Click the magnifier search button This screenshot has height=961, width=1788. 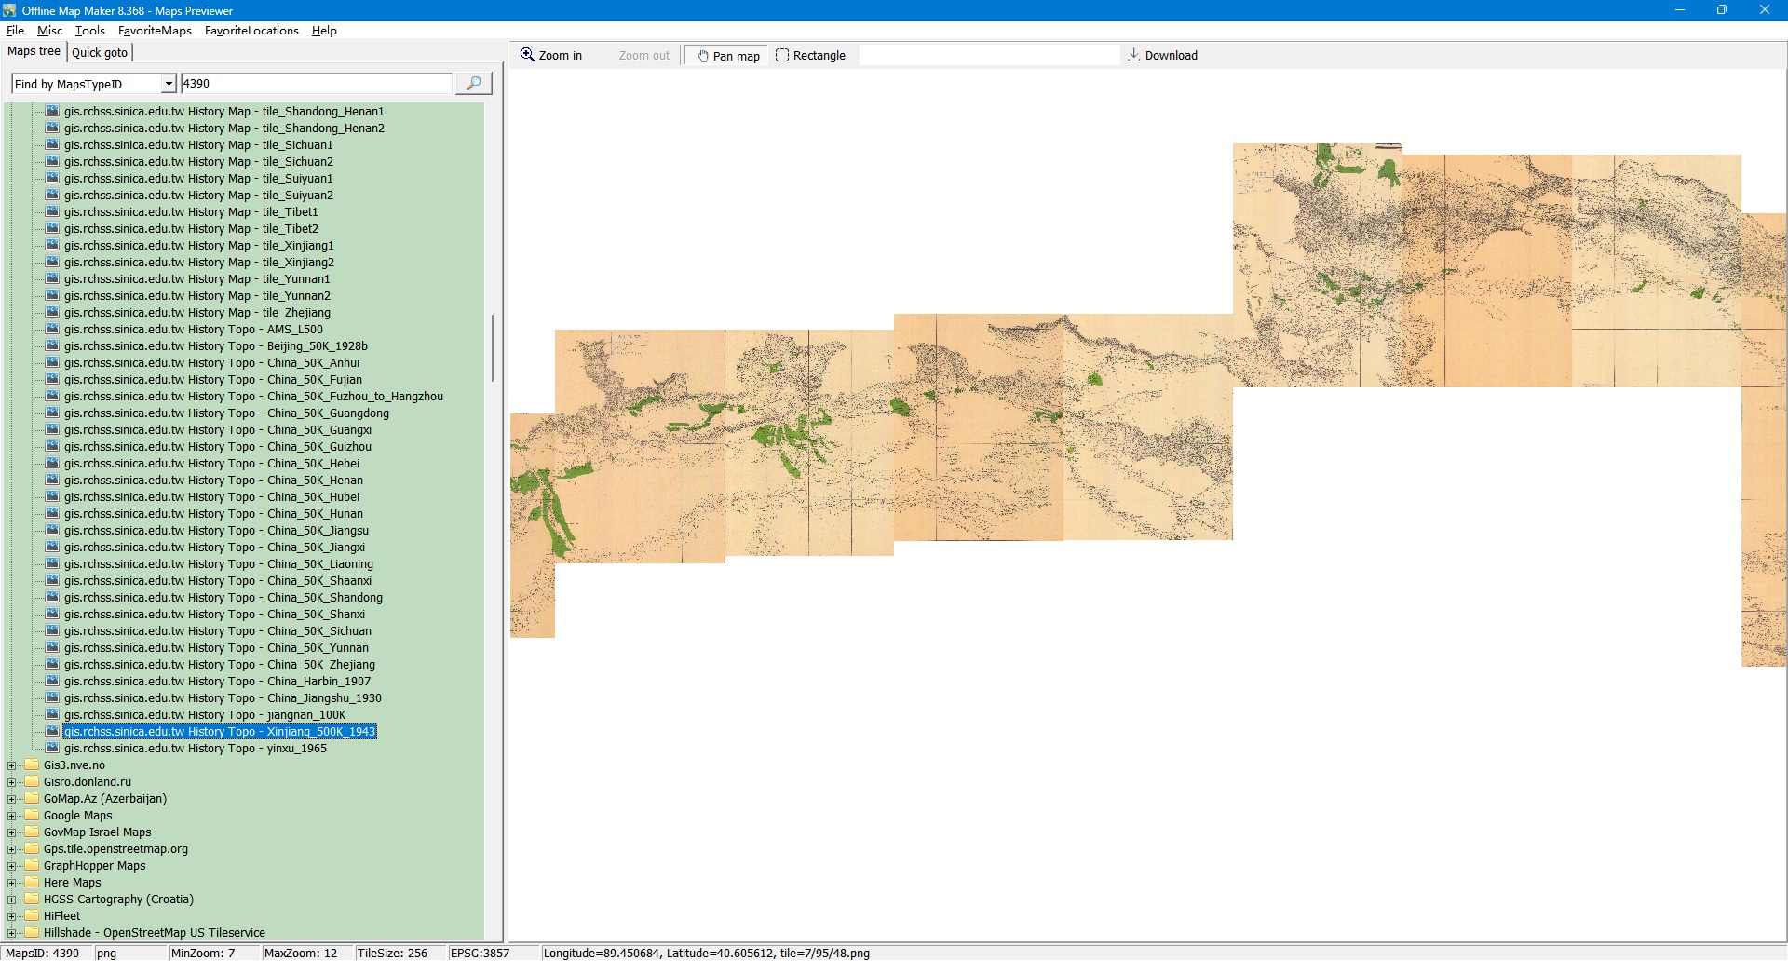pyautogui.click(x=473, y=84)
